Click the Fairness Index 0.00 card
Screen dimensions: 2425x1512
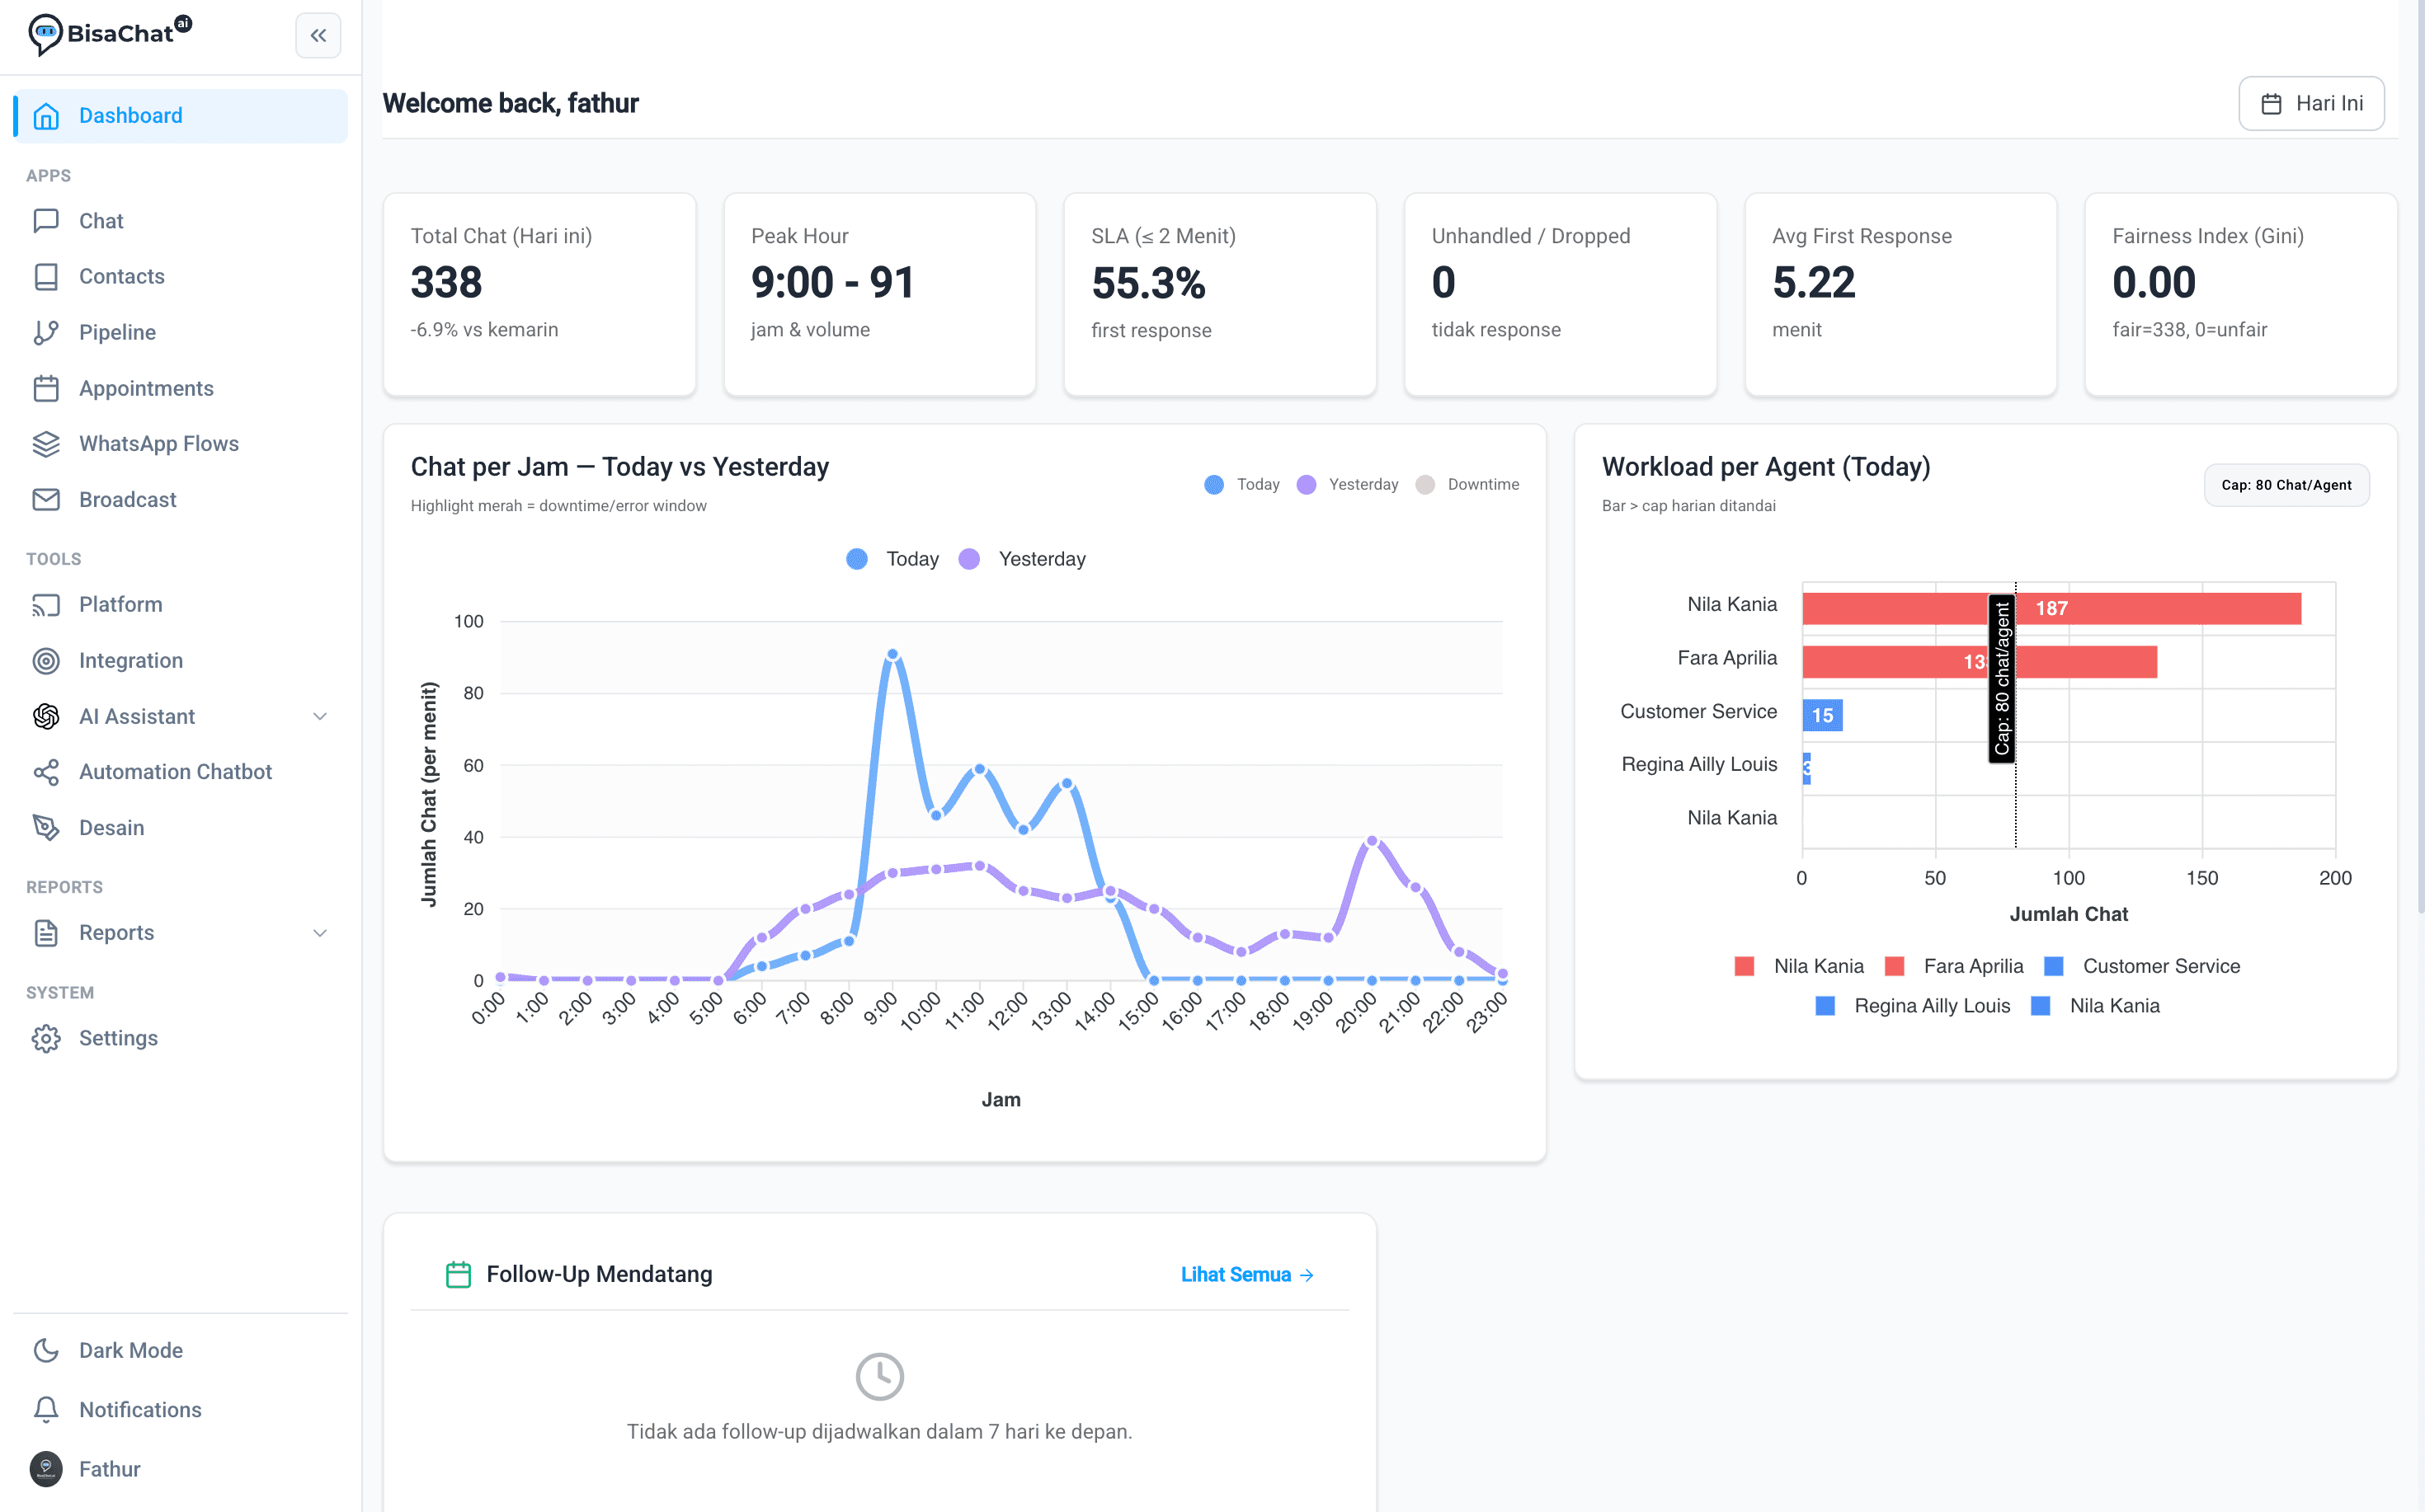pyautogui.click(x=2240, y=295)
